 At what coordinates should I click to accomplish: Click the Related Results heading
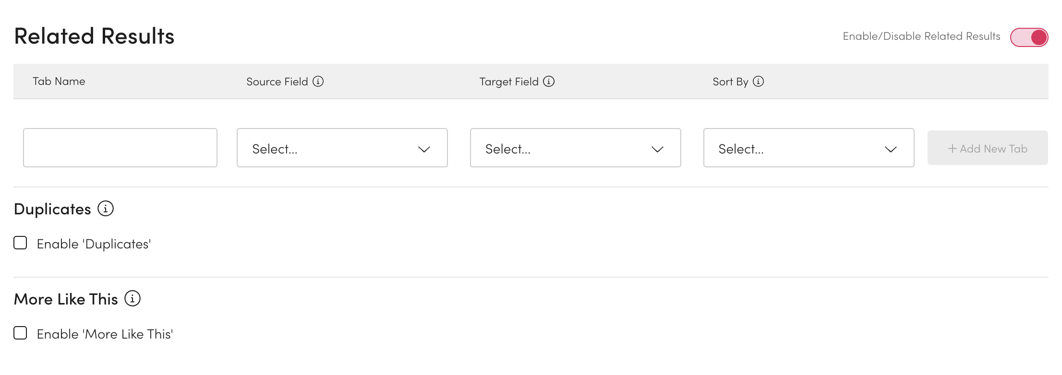94,36
